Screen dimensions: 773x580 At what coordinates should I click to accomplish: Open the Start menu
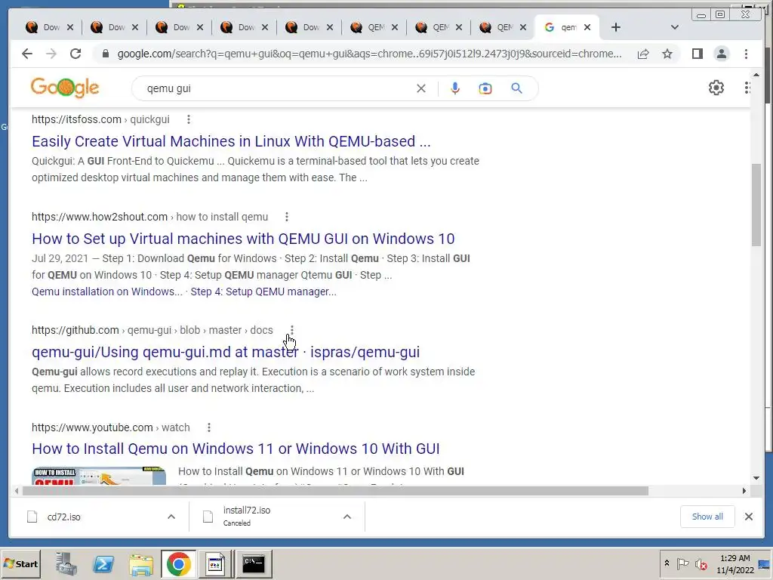click(x=20, y=563)
